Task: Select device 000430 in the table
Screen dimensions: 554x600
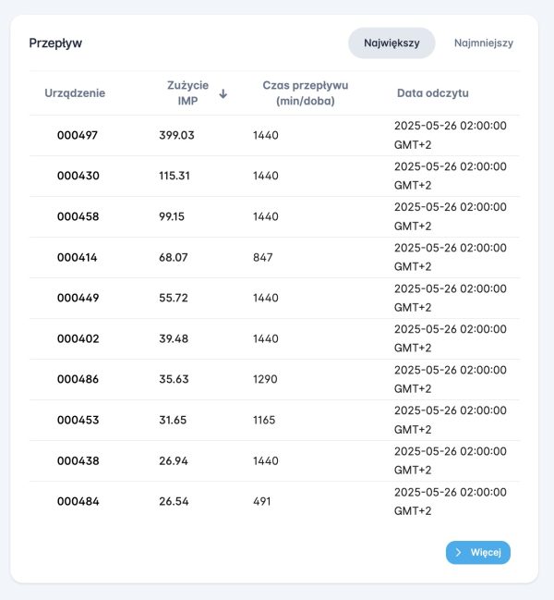Action: (x=78, y=176)
